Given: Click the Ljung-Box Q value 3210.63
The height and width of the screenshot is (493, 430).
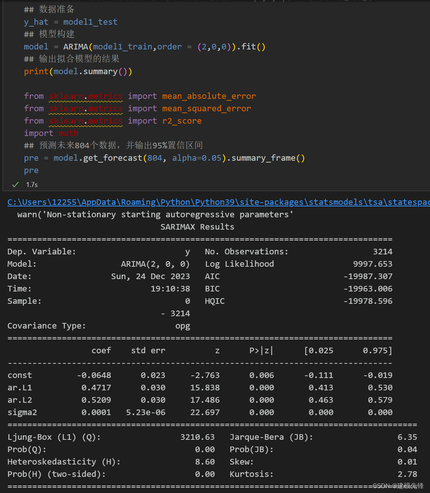Looking at the screenshot, I should click(197, 437).
